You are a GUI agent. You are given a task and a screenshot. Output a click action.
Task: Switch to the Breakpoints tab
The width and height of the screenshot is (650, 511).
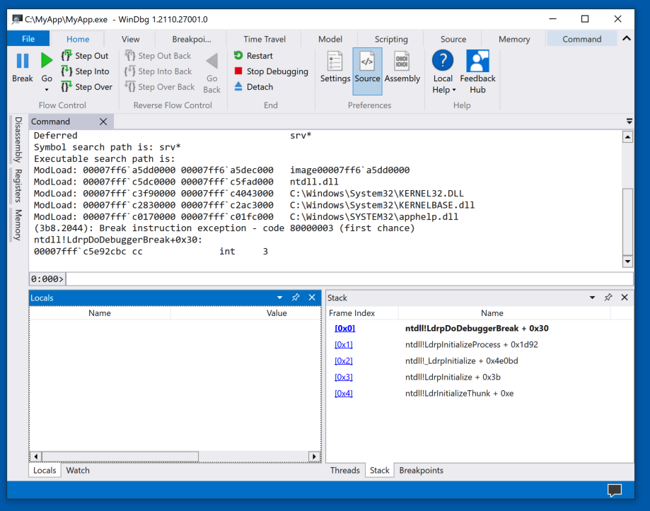coord(421,470)
